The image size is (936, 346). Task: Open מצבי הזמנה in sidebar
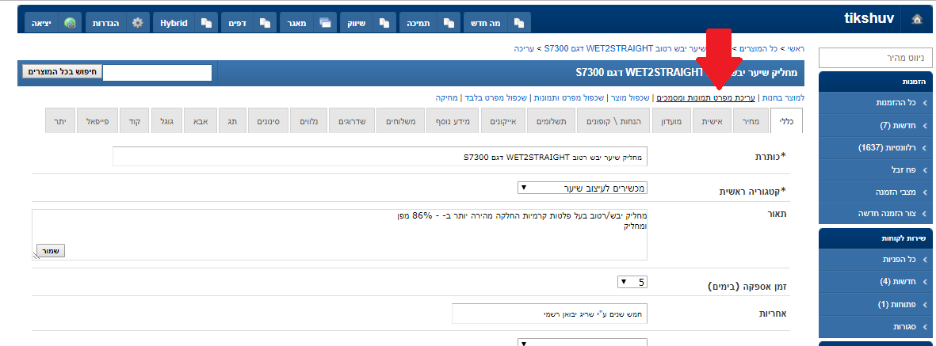click(x=874, y=192)
